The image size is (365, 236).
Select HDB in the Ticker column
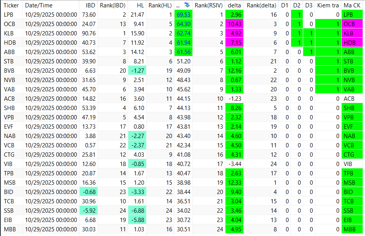9,43
